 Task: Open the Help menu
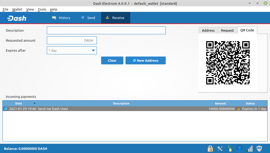click(53, 9)
